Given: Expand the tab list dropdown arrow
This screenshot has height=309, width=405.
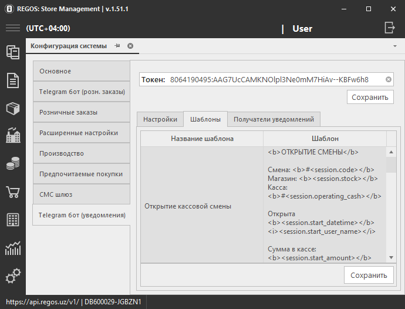Looking at the screenshot, I should click(394, 46).
